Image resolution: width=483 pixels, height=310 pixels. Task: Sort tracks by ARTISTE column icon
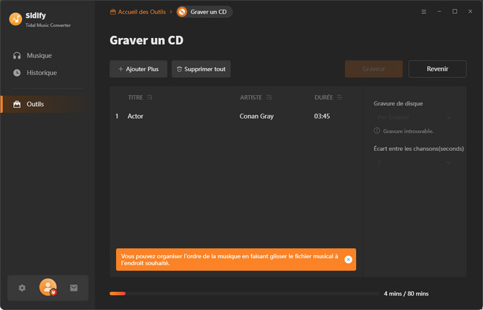click(268, 97)
